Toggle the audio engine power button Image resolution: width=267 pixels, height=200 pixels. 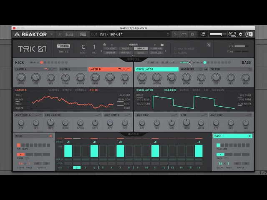[x=240, y=34]
